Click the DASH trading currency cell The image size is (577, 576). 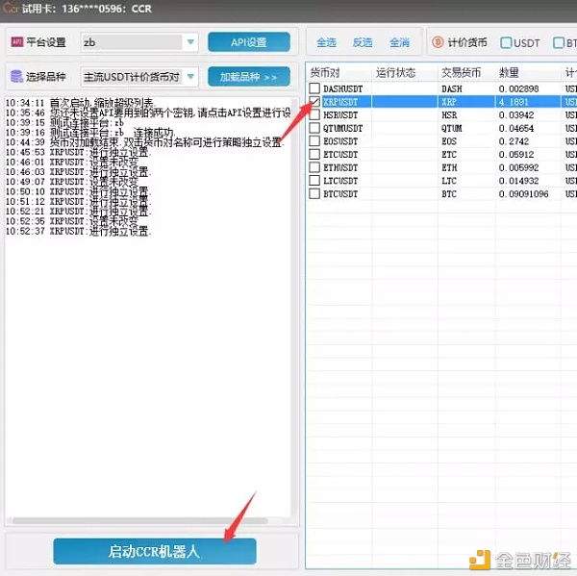pos(452,88)
